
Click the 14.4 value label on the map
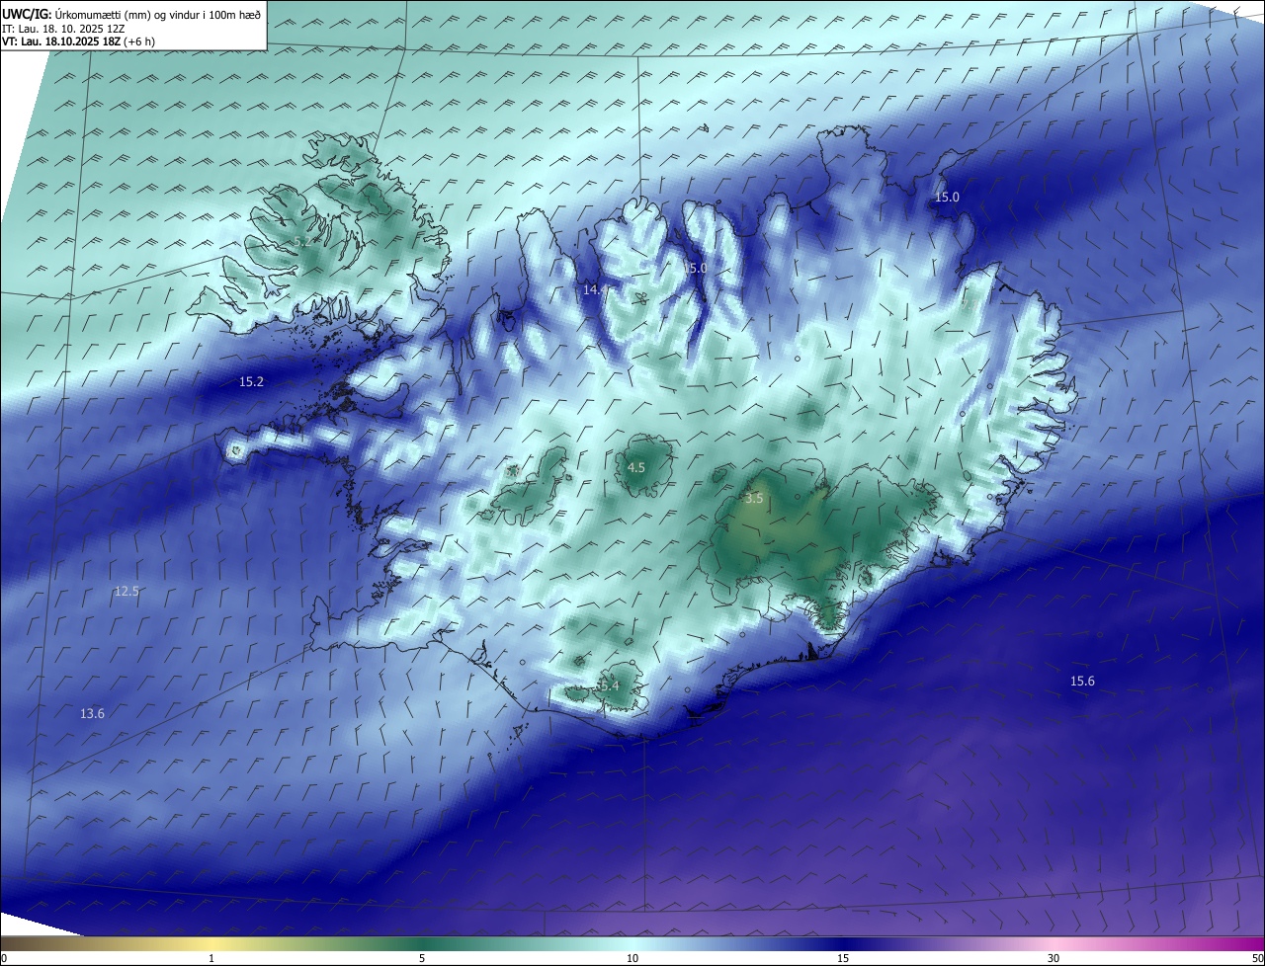(595, 289)
